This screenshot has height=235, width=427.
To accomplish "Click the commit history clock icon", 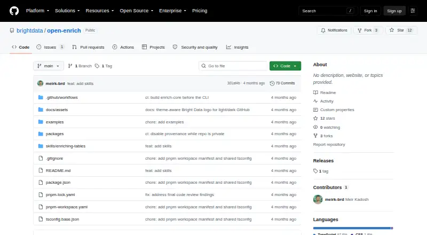I will pyautogui.click(x=272, y=83).
